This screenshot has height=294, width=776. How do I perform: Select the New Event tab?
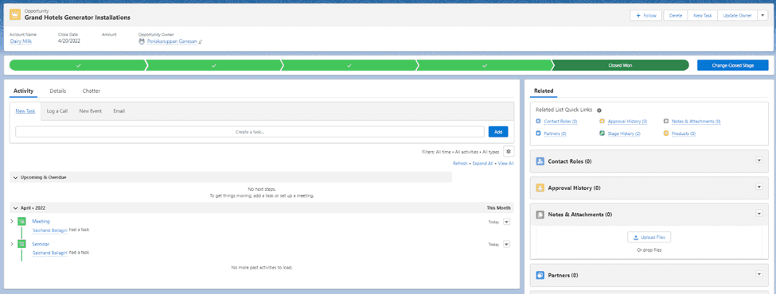[91, 111]
